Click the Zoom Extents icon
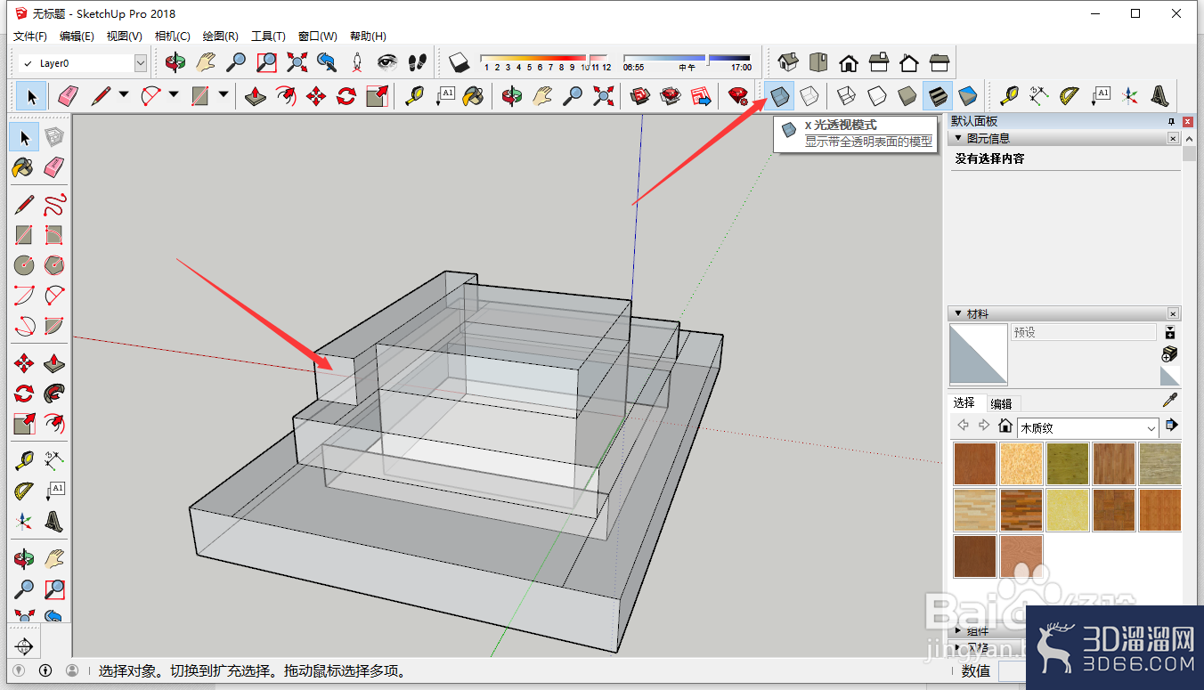Screen dimensions: 1204x690 point(297,62)
